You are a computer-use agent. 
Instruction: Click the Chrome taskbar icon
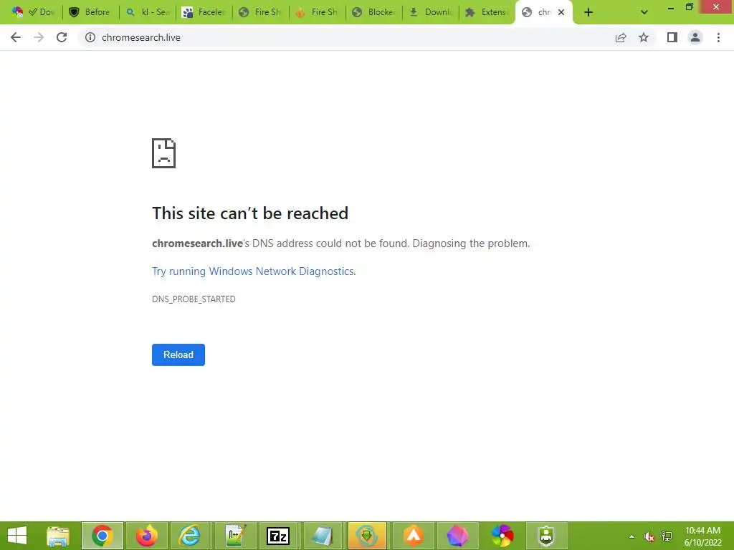click(103, 536)
